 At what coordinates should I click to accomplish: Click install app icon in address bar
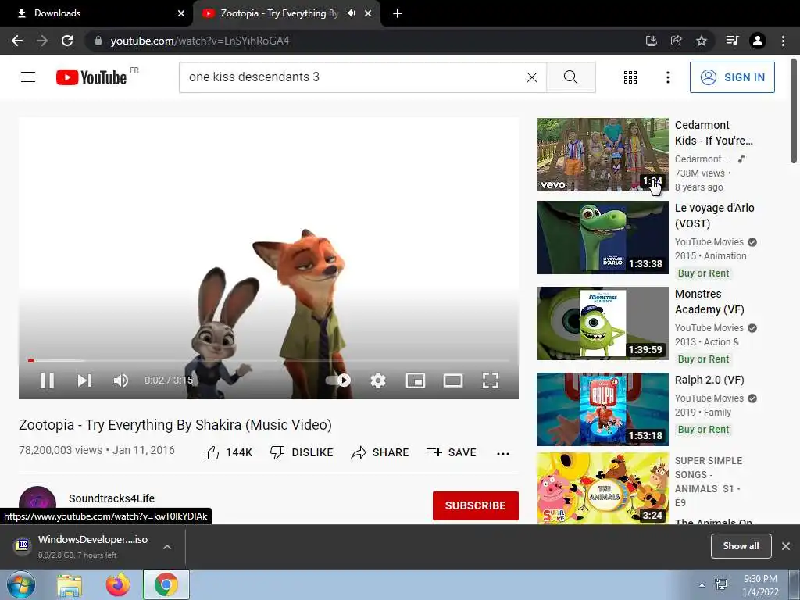point(651,41)
